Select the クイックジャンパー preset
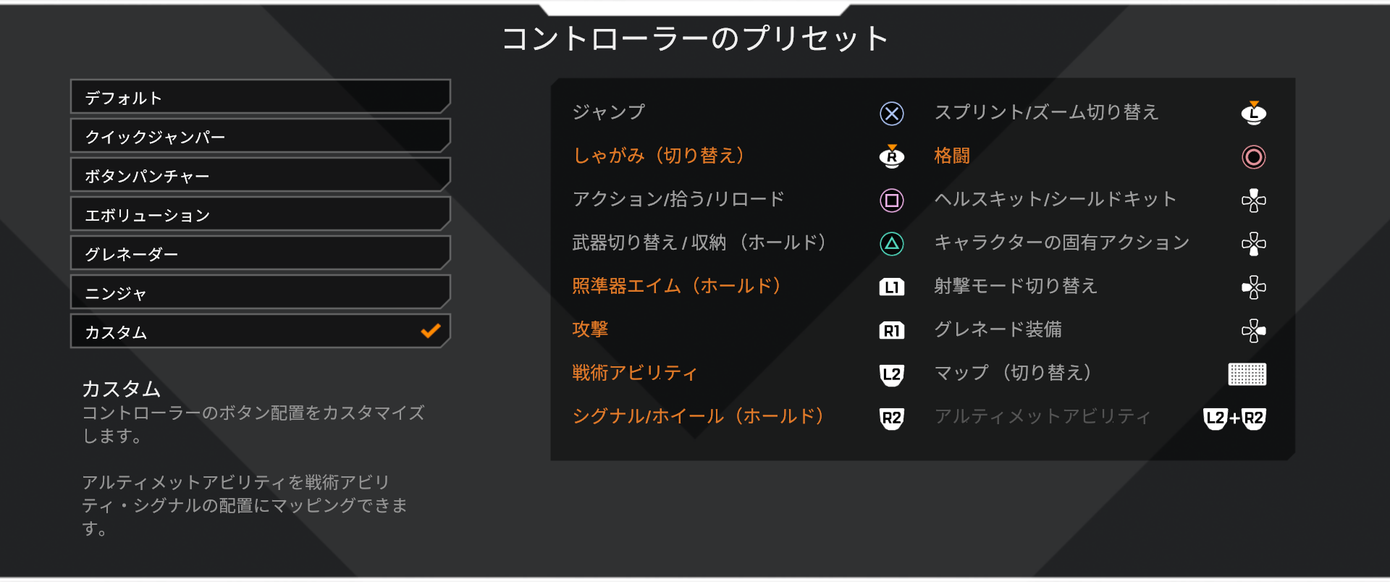 (261, 136)
